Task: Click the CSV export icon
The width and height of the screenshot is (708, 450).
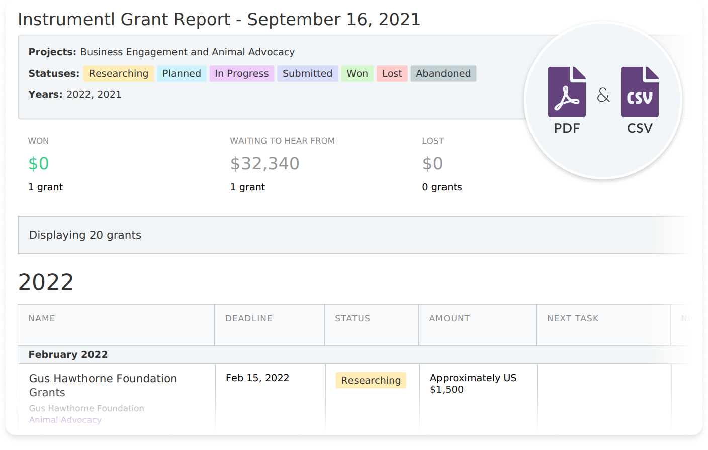Action: point(640,92)
